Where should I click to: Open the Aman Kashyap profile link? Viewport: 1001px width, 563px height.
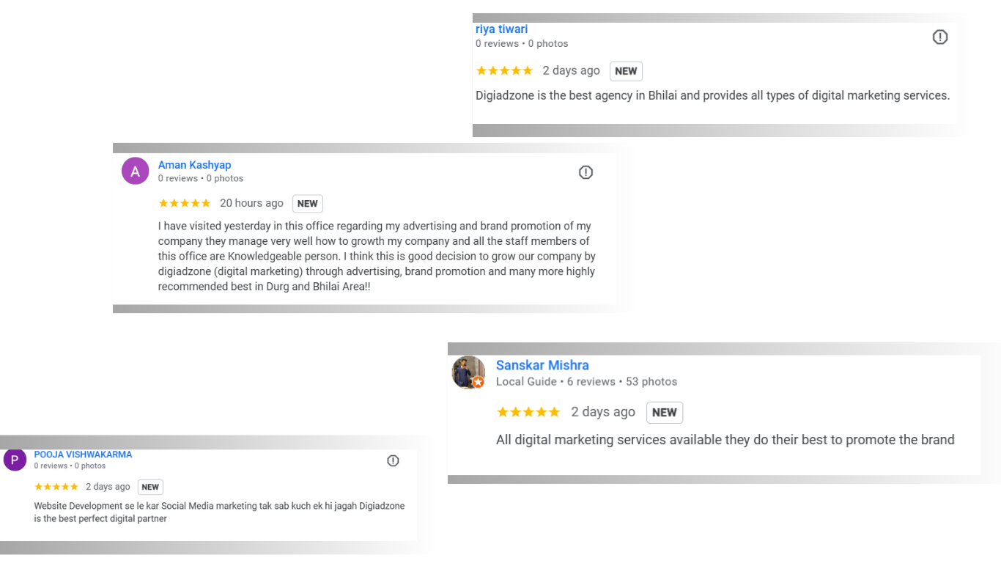click(x=194, y=165)
